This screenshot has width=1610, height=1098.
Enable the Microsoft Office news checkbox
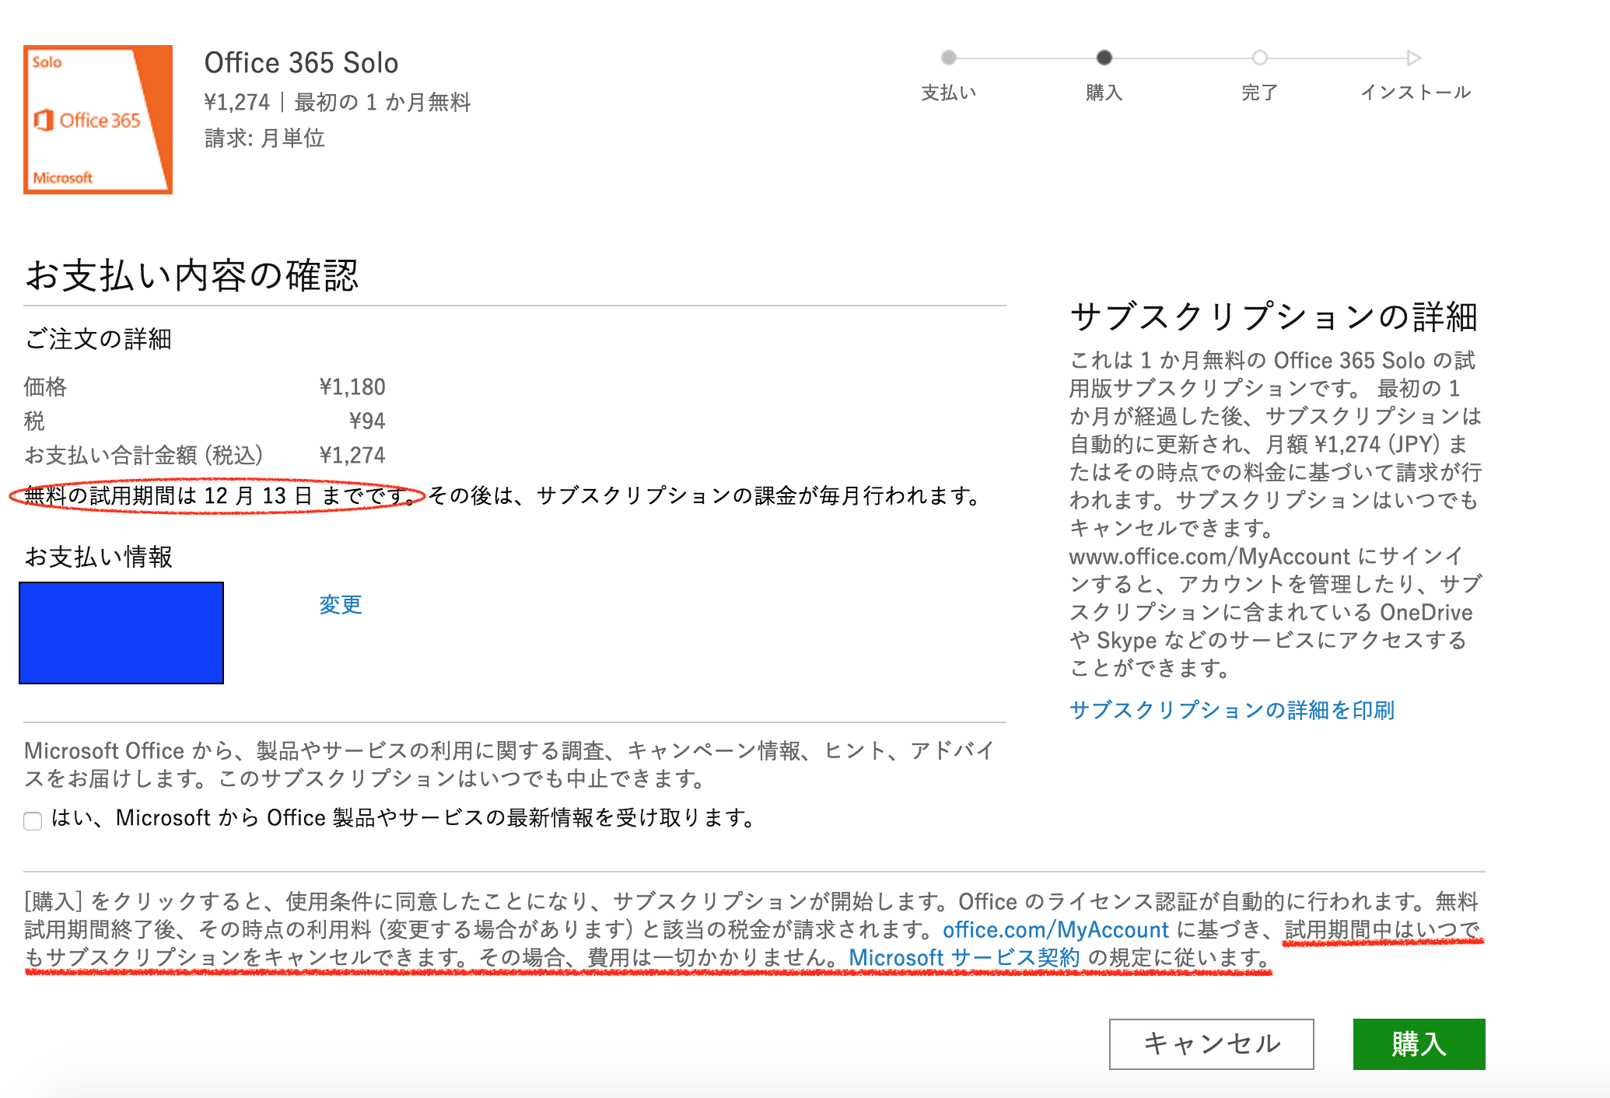[33, 820]
